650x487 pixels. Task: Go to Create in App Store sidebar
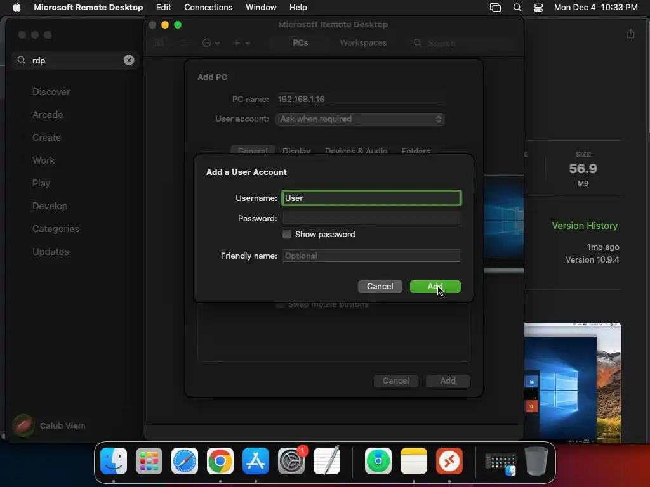coord(46,138)
